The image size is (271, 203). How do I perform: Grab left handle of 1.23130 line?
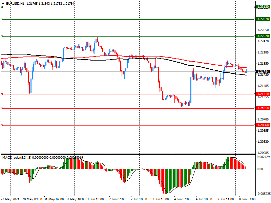[x=2, y=7]
